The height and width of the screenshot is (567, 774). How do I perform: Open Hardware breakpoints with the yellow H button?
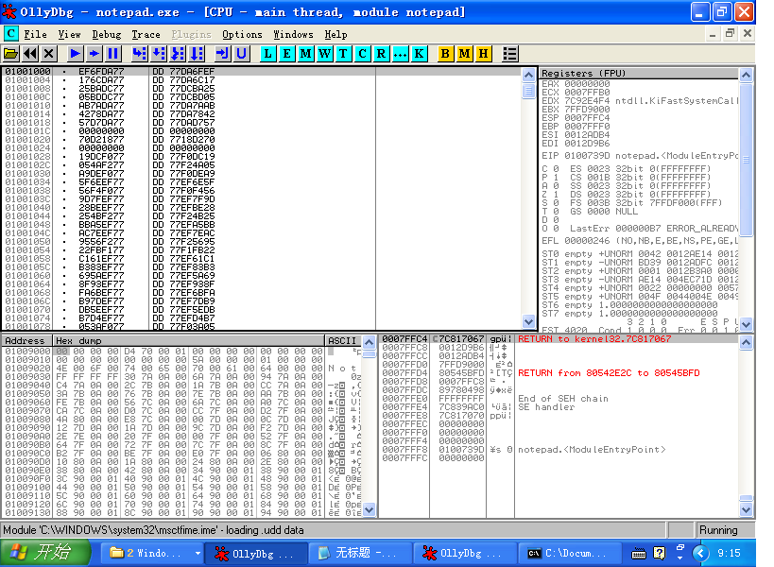coord(483,53)
